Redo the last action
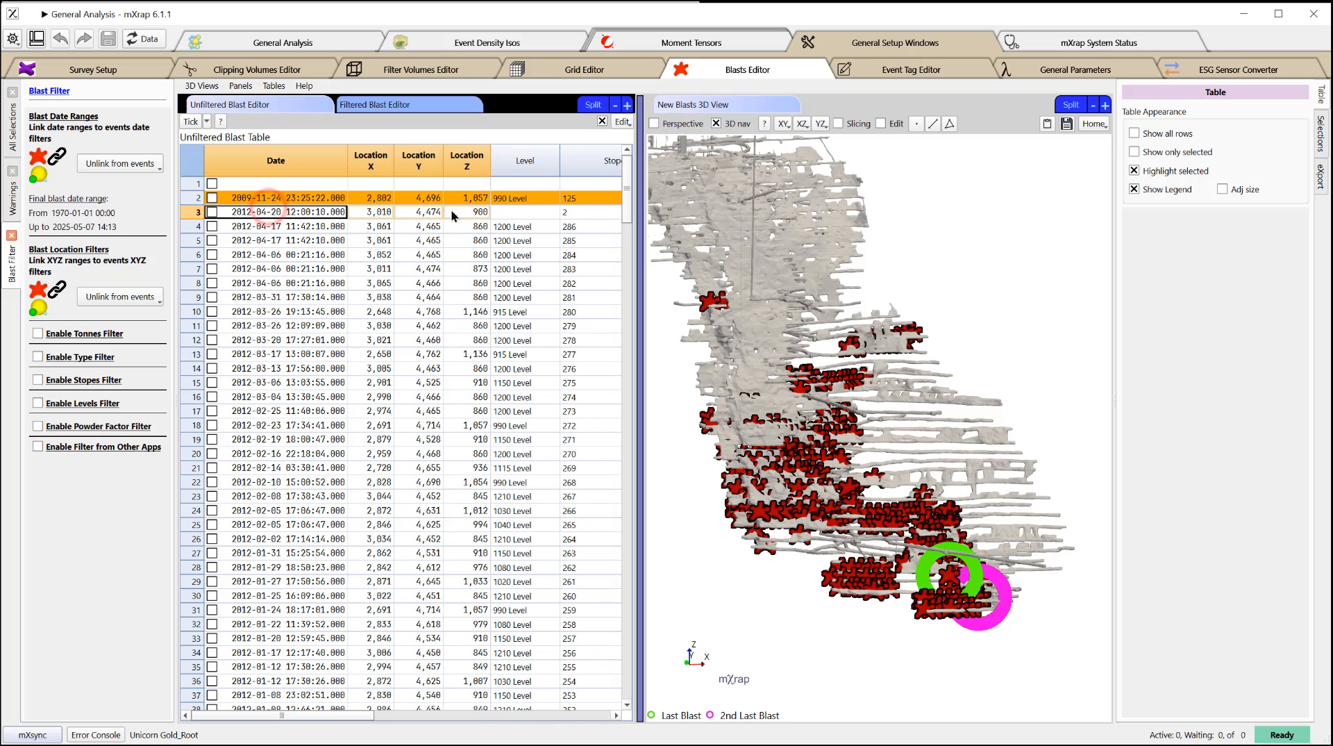Image resolution: width=1333 pixels, height=746 pixels. click(x=84, y=39)
